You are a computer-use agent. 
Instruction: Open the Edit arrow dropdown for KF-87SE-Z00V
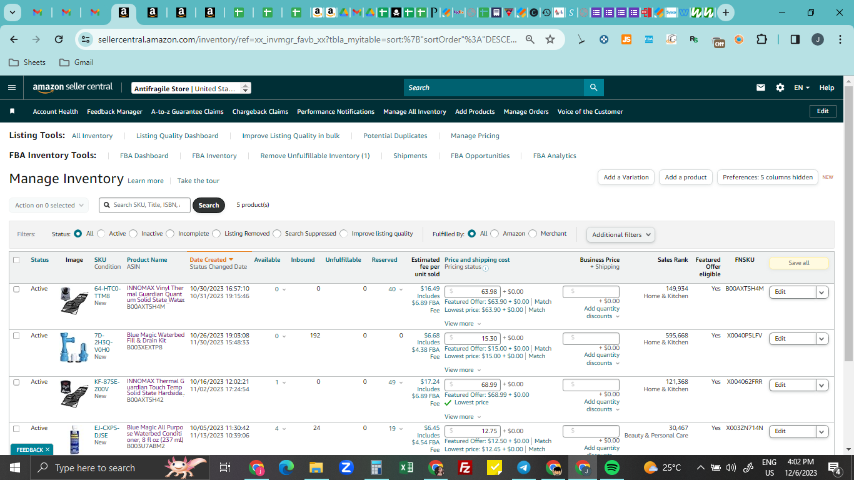pos(822,385)
